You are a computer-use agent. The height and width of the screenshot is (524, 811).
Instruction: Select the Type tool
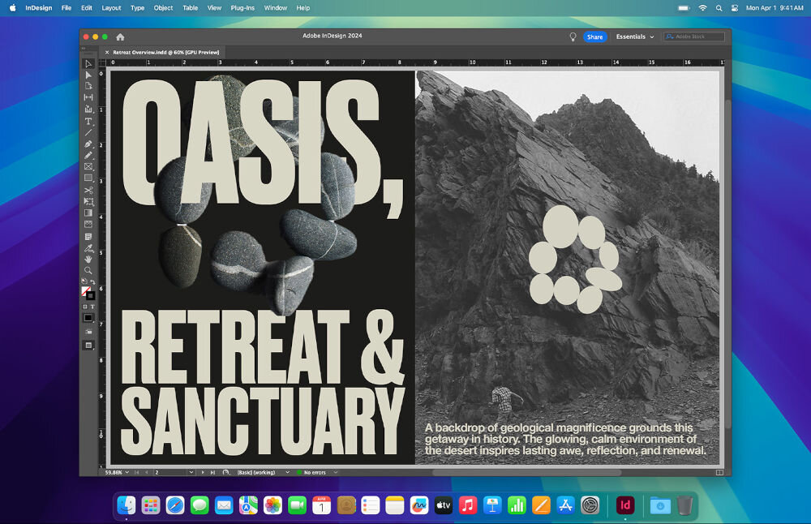(x=88, y=121)
